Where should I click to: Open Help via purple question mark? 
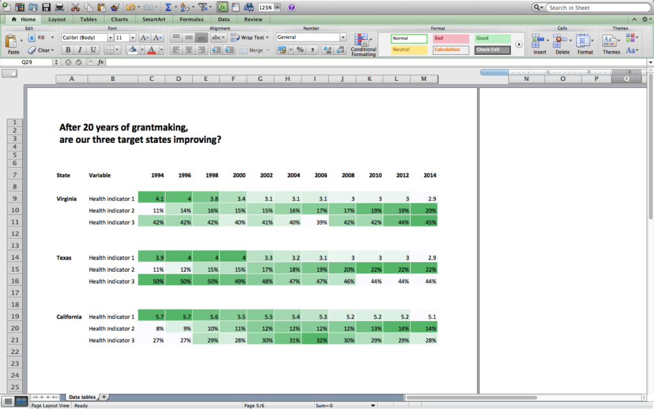(x=291, y=7)
